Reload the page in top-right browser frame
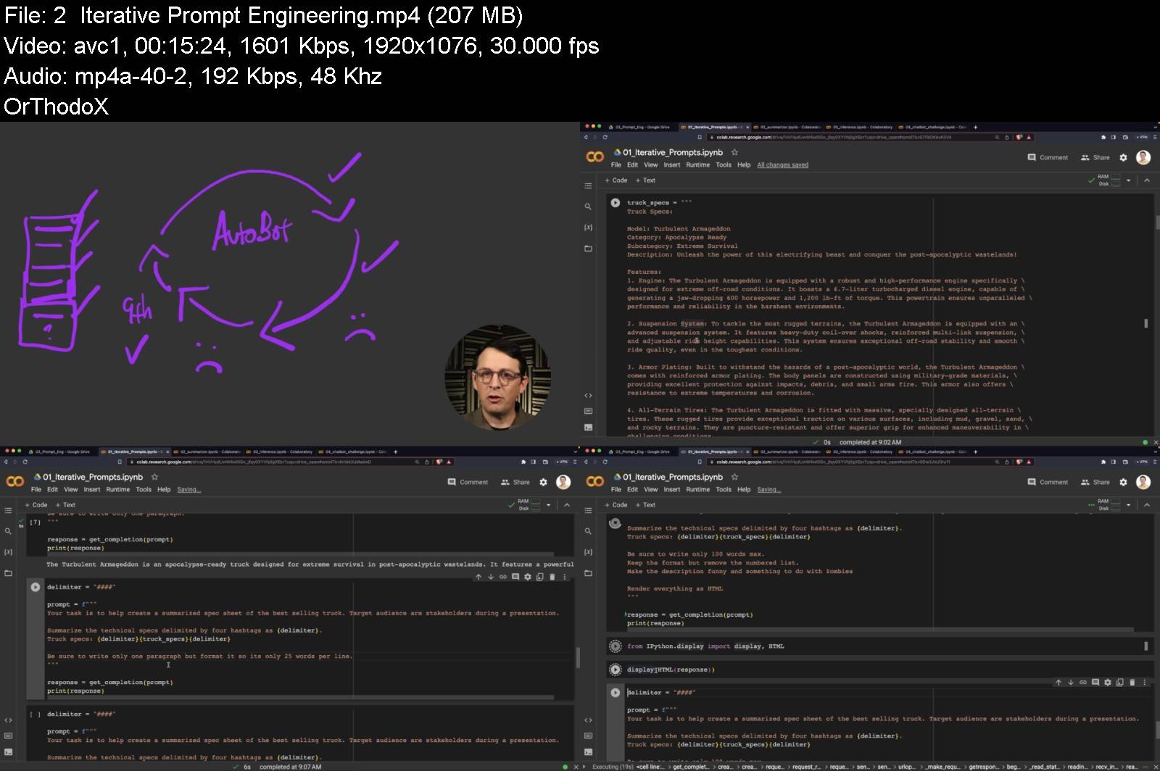1160x771 pixels. point(605,136)
